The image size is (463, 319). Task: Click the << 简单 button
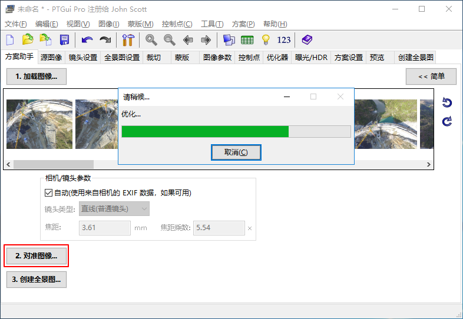click(x=431, y=77)
